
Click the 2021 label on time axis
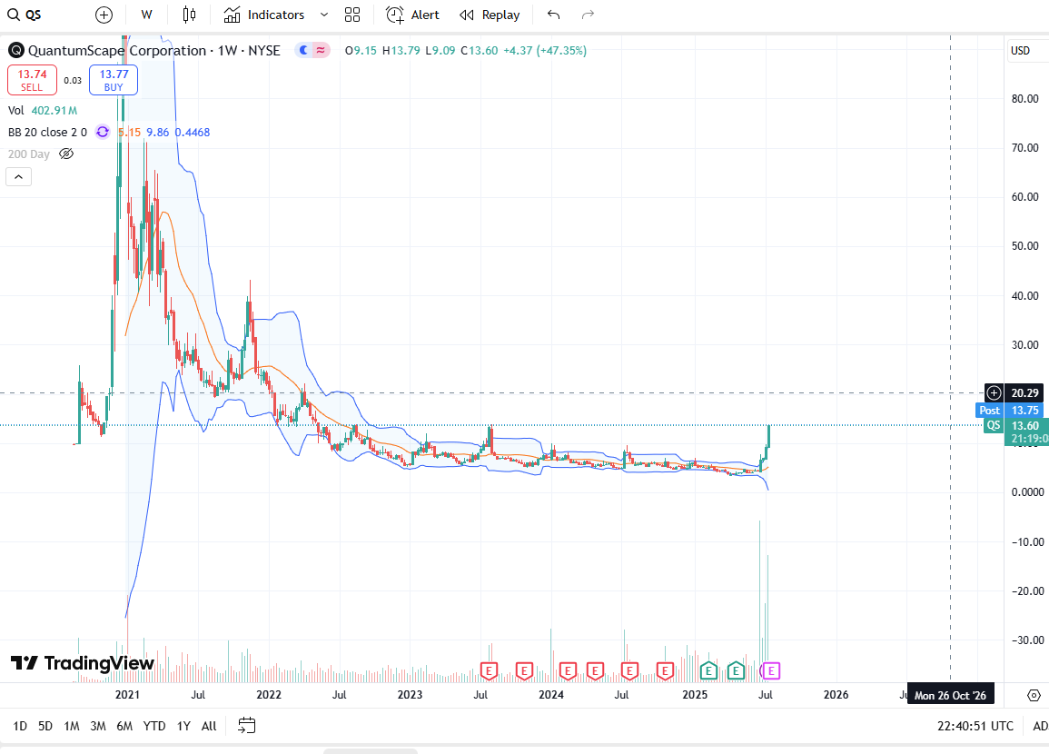coord(127,694)
